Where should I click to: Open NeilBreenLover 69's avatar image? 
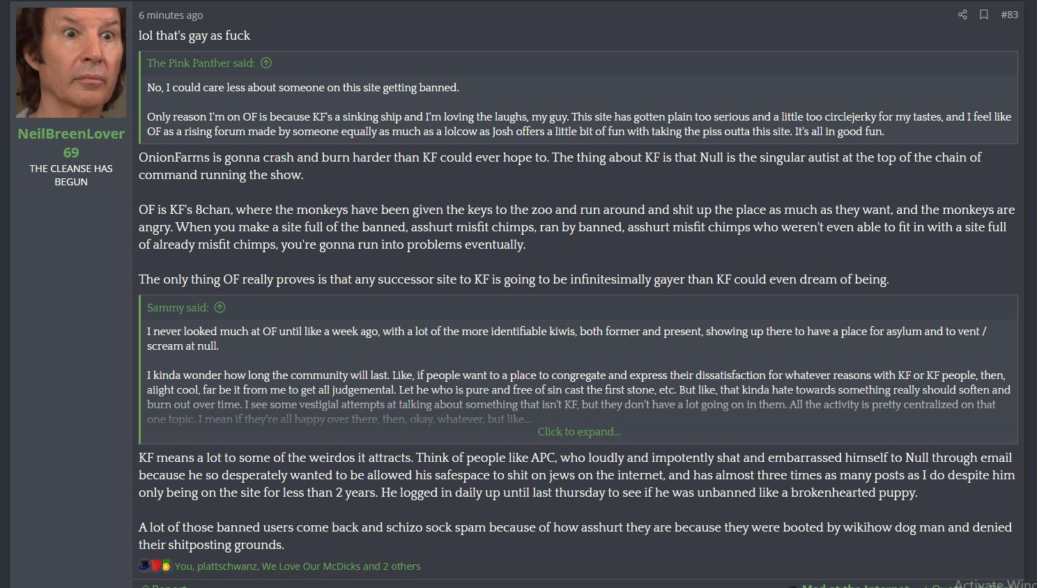(x=71, y=63)
